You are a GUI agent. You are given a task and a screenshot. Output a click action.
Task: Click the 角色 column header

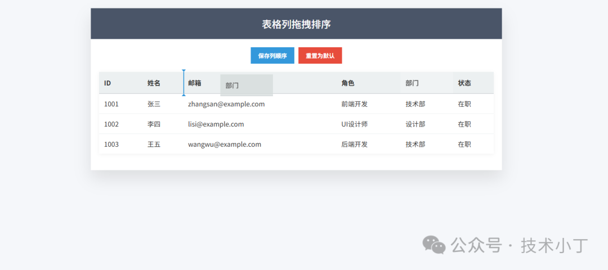[x=348, y=83]
